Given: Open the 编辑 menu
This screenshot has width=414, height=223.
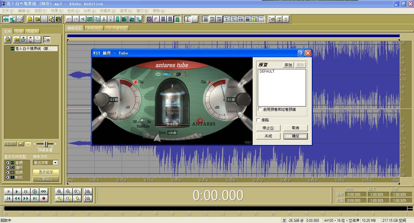Looking at the screenshot, I should pyautogui.click(x=24, y=11).
